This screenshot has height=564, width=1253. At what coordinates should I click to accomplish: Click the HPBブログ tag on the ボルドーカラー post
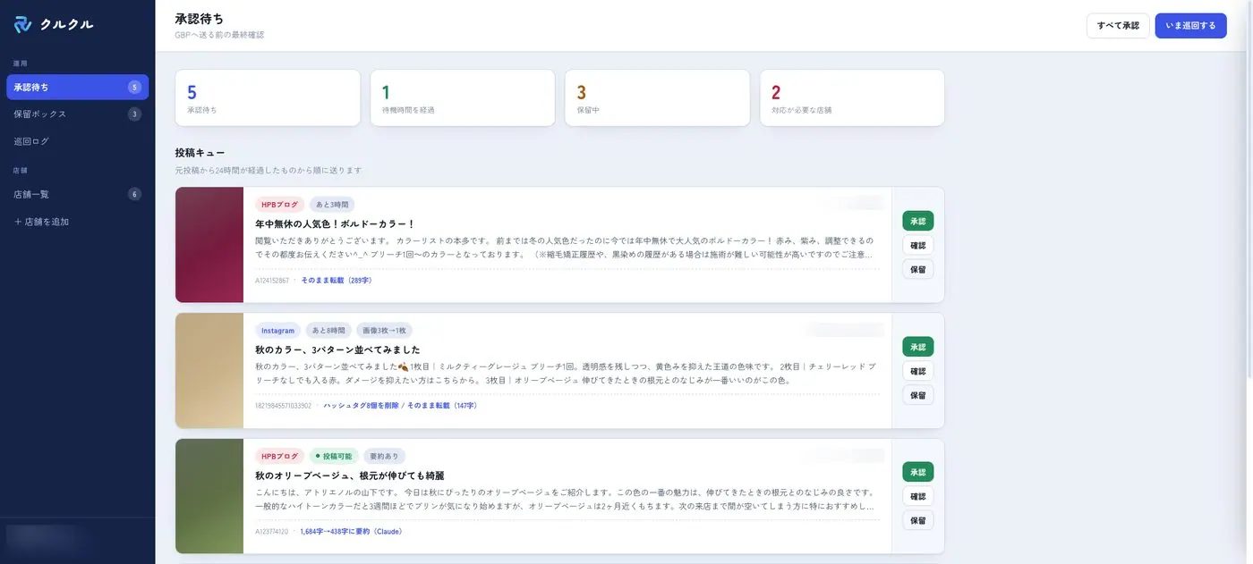point(279,205)
